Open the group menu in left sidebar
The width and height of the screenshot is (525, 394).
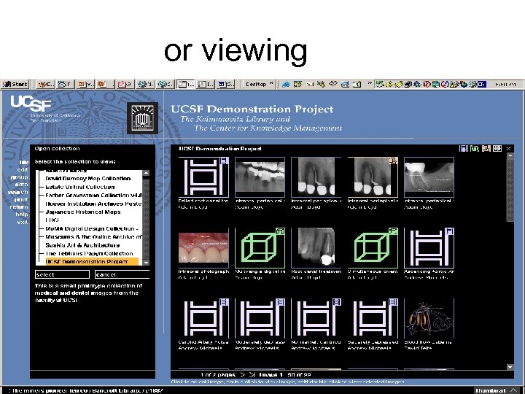click(x=20, y=177)
